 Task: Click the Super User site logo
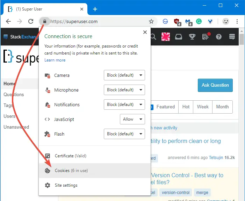[21, 57]
